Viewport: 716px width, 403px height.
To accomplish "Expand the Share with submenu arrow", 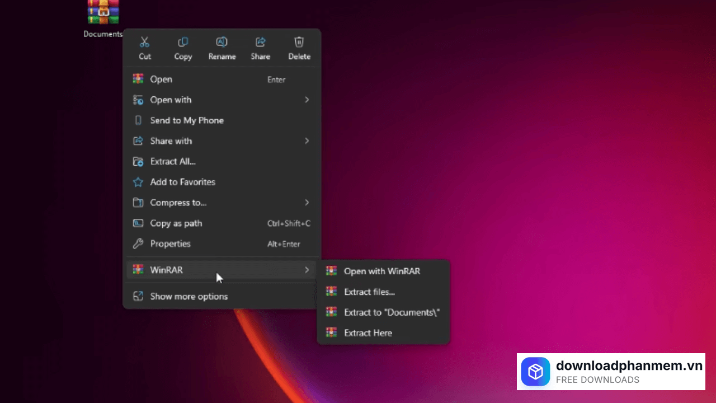I will point(307,141).
